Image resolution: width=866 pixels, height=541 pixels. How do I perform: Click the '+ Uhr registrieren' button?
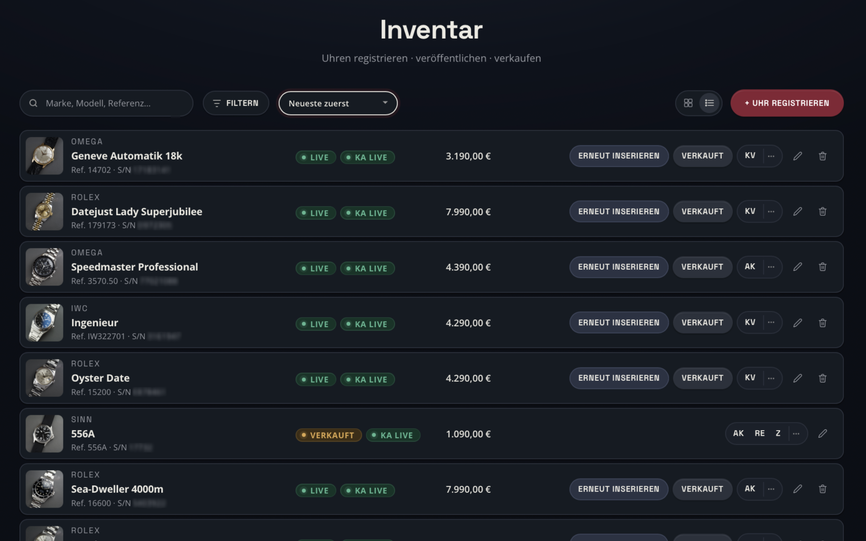click(787, 103)
